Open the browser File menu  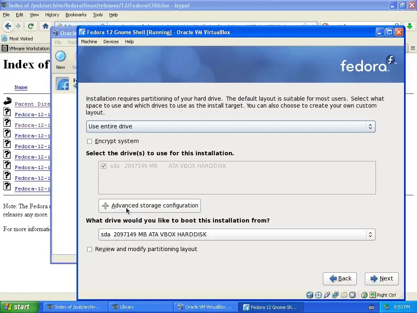pos(6,15)
